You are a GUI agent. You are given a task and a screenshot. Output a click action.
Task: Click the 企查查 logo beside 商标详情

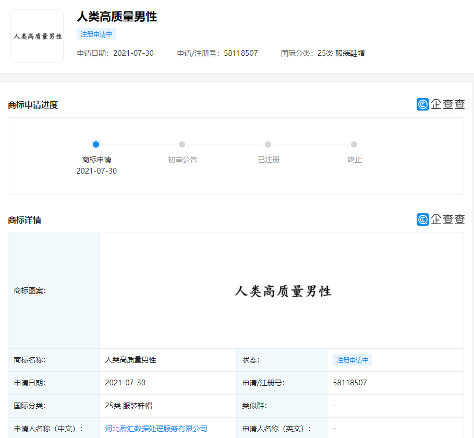pos(440,220)
